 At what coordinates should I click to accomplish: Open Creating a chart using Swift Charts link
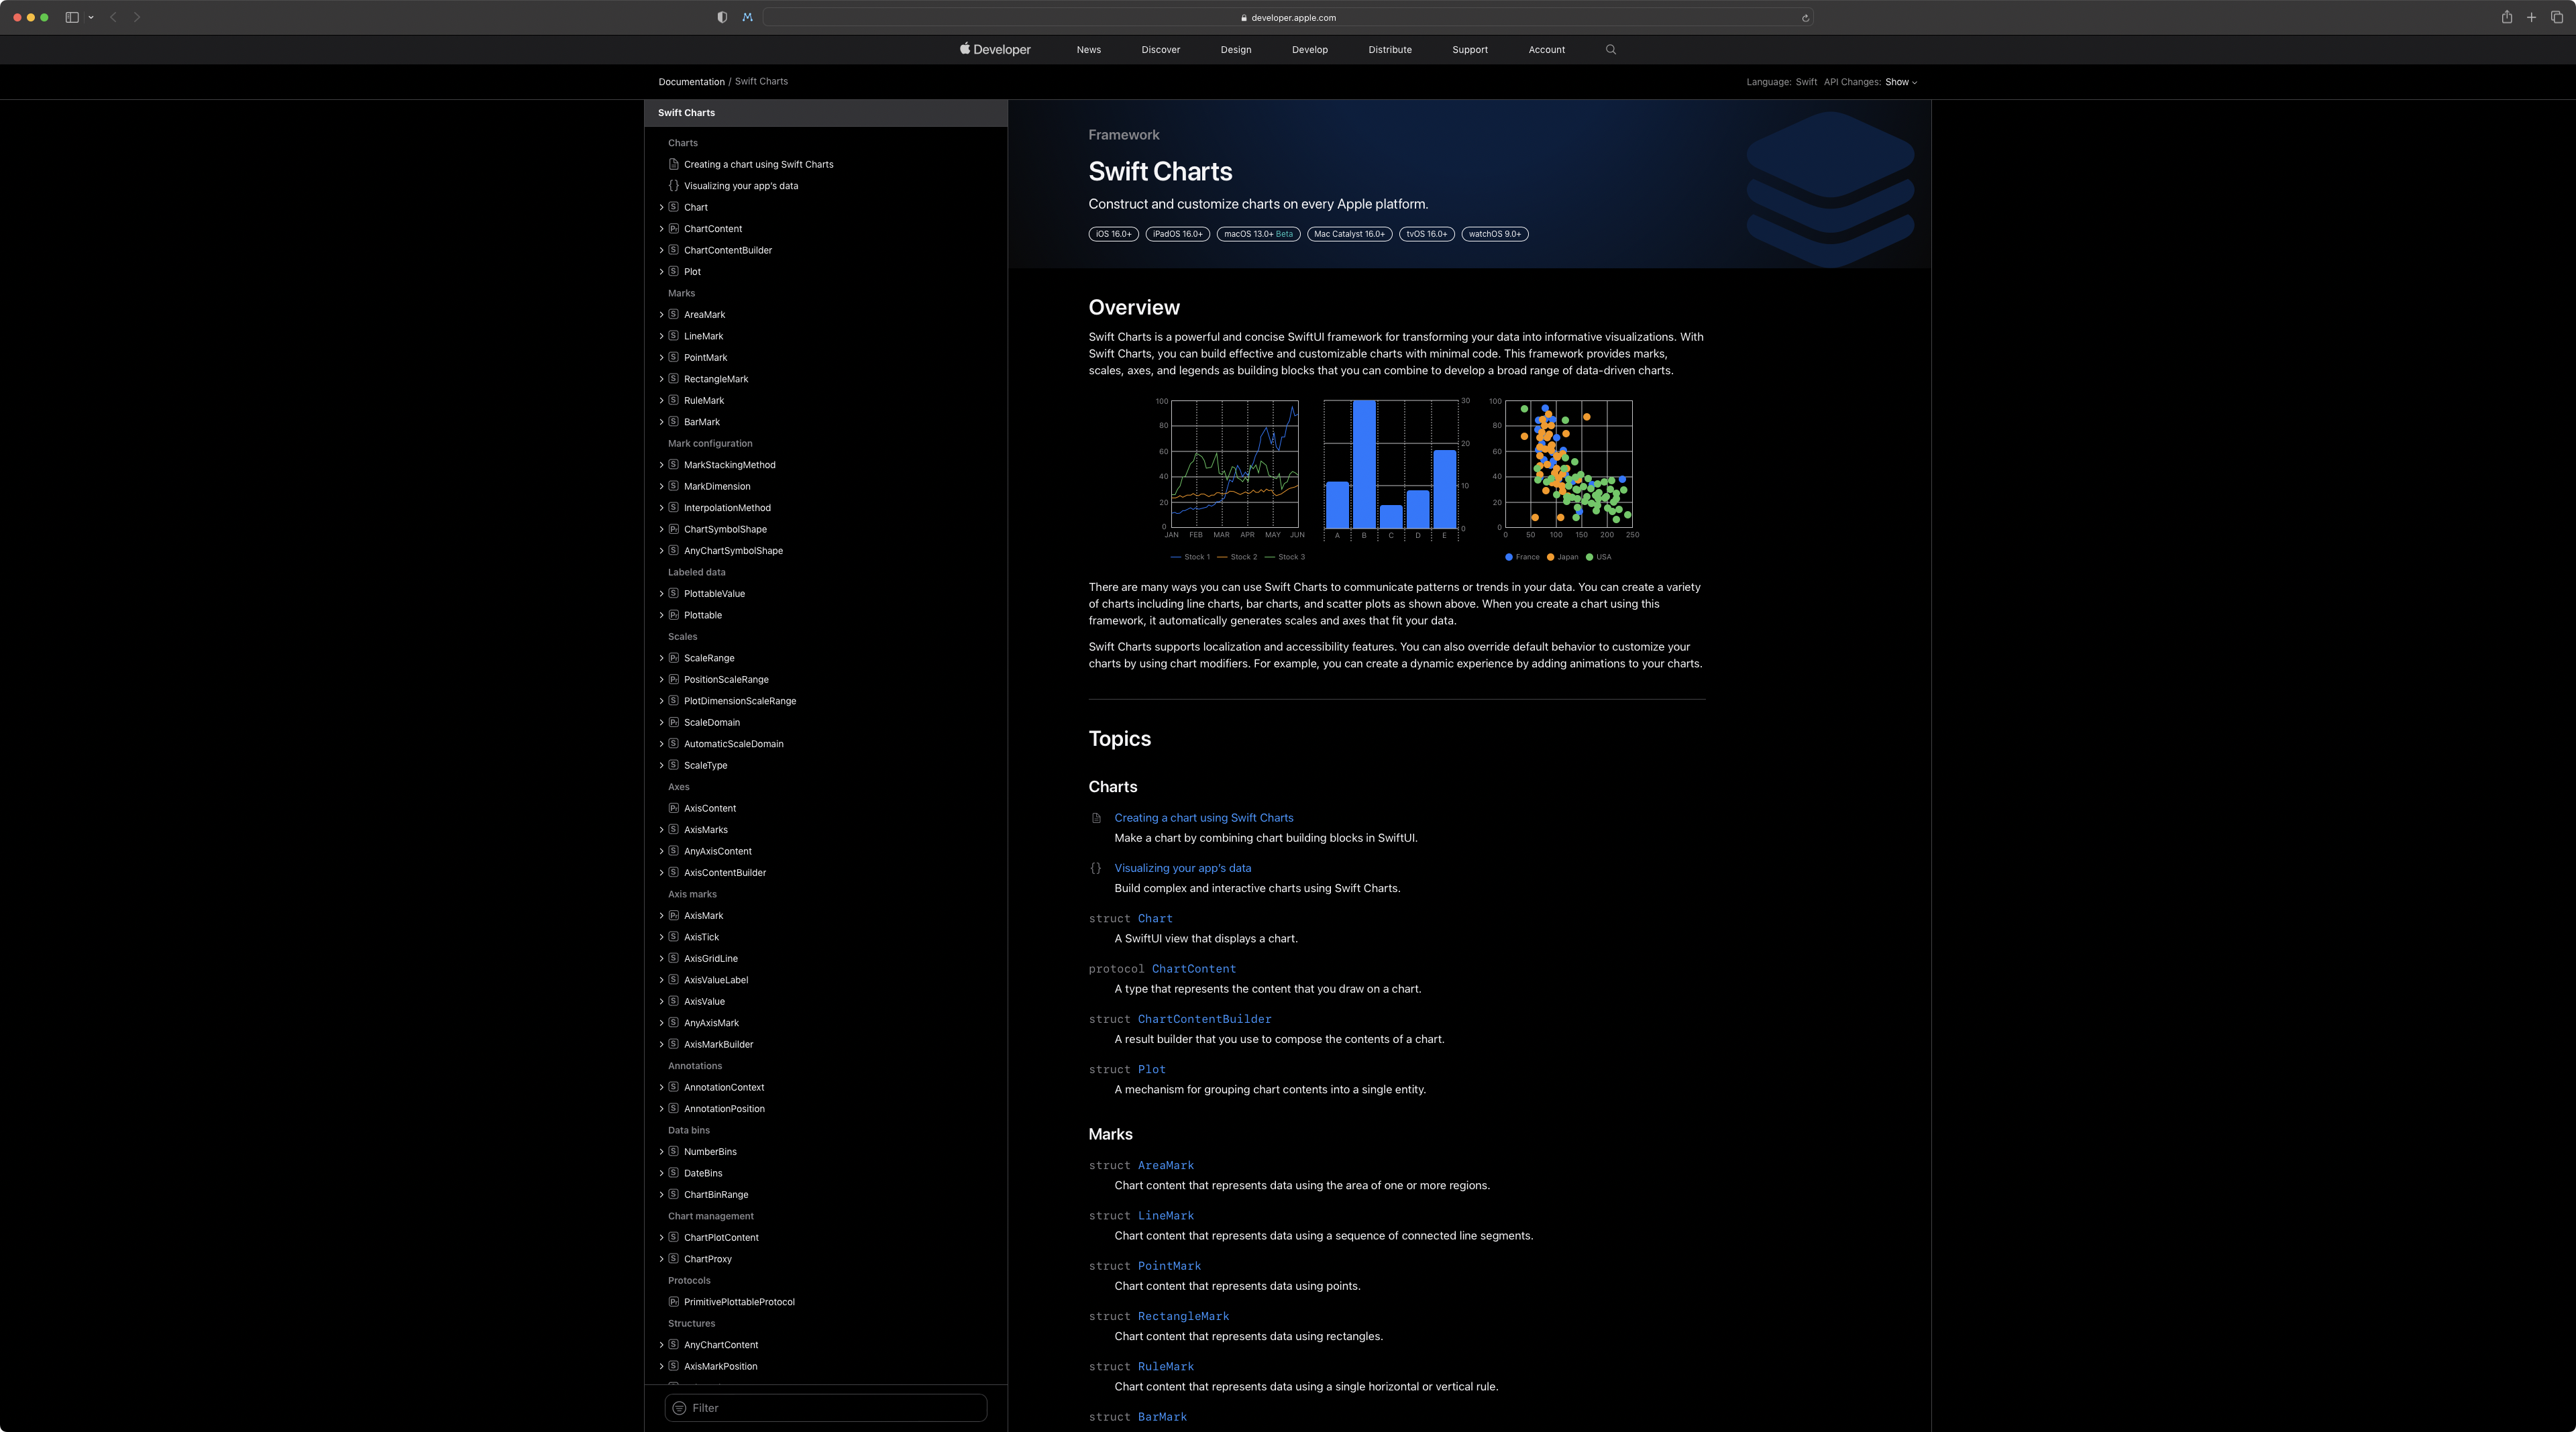pos(1203,818)
